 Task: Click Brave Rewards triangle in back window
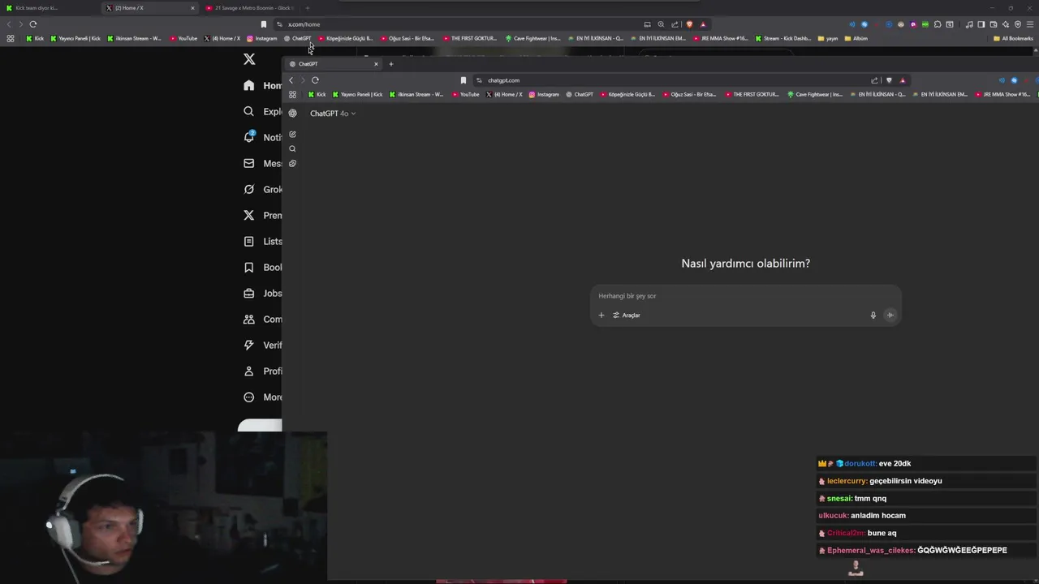point(703,24)
